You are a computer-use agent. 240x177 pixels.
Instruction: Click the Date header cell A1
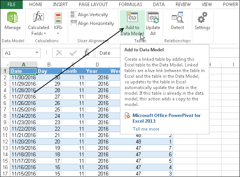23,71
